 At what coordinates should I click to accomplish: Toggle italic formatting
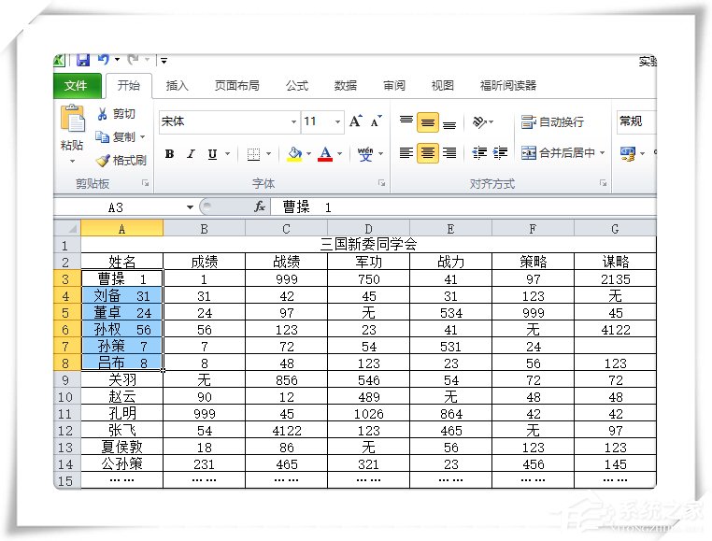click(x=191, y=154)
